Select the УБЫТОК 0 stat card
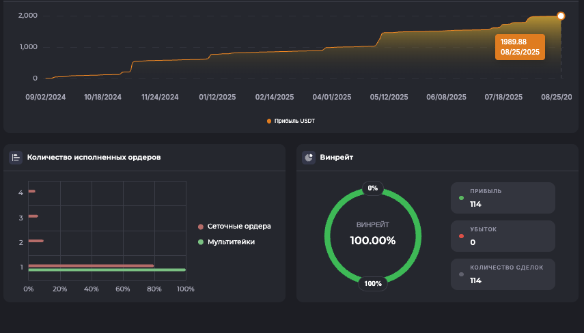The width and height of the screenshot is (584, 333). tap(503, 236)
